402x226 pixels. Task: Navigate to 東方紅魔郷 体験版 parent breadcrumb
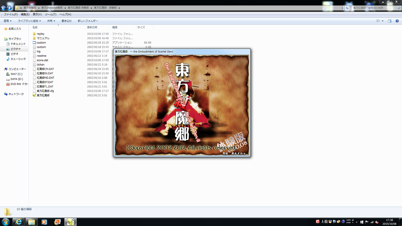tap(78, 8)
